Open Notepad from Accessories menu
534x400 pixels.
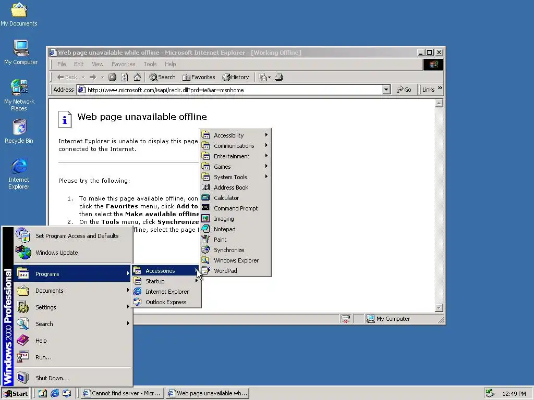235,229
